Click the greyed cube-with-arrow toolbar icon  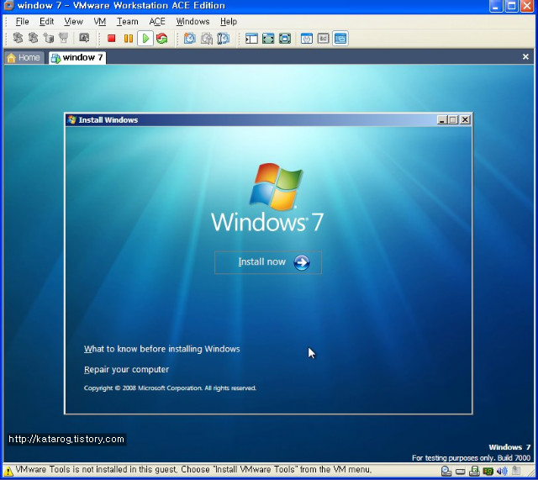(49, 38)
